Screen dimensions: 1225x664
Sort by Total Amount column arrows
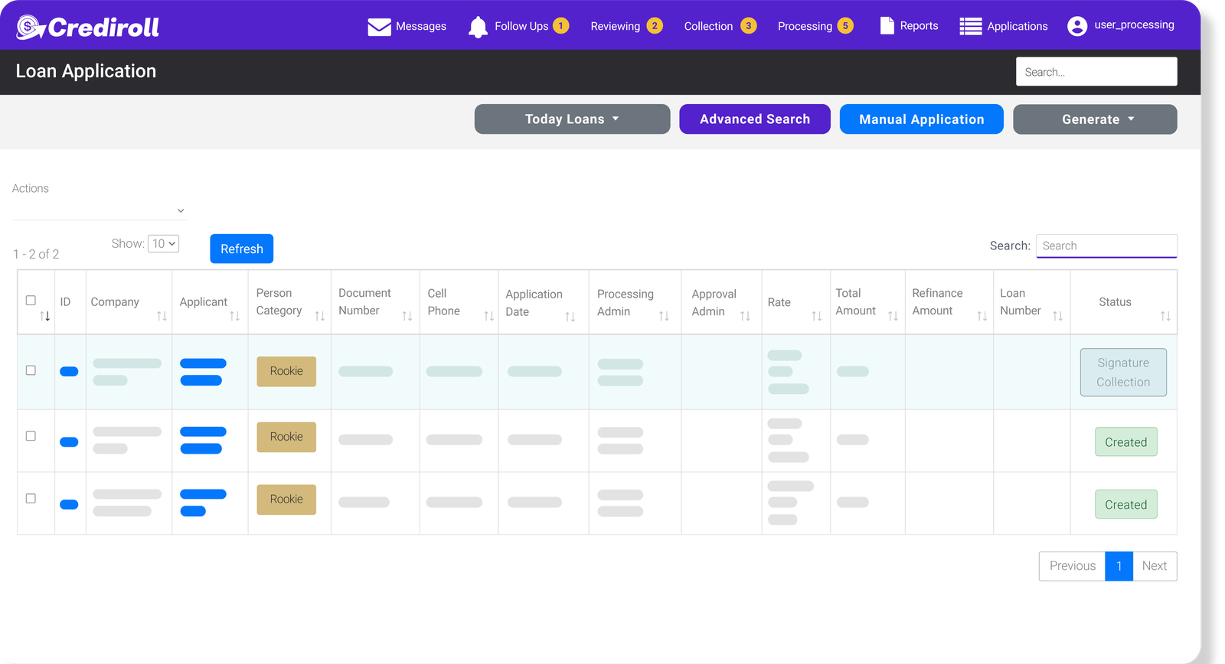pos(893,316)
